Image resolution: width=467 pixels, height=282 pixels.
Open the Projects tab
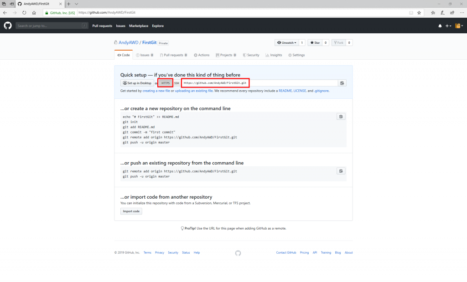pos(226,55)
